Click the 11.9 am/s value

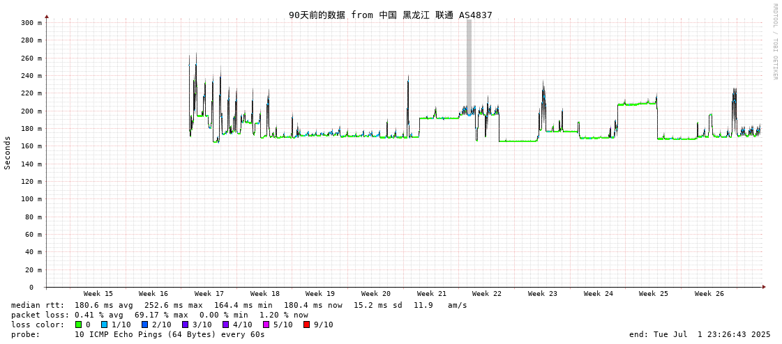pyautogui.click(x=441, y=305)
